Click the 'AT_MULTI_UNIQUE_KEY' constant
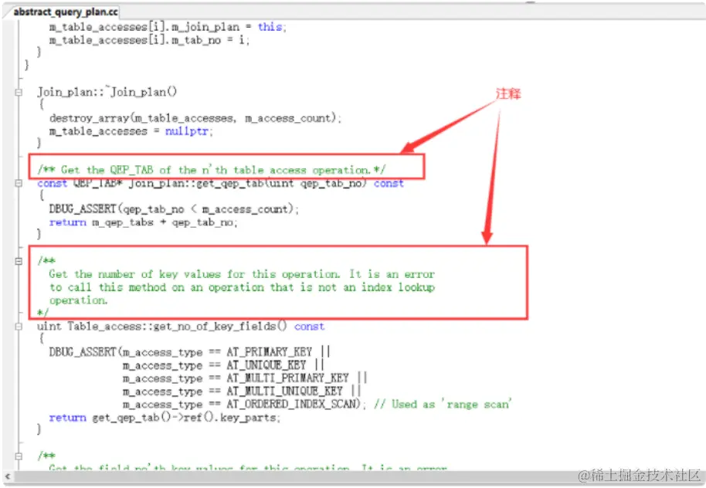Screen dimensions: 706x488 tap(284, 391)
